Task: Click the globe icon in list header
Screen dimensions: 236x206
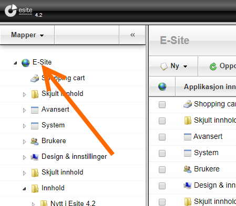Action: 162,86
